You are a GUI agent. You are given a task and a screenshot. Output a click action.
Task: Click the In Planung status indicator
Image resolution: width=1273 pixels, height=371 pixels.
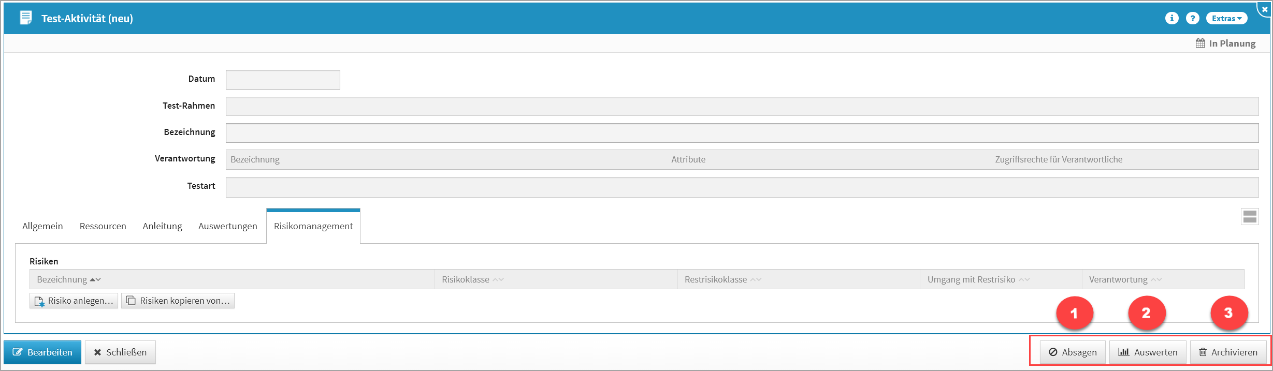point(1225,43)
